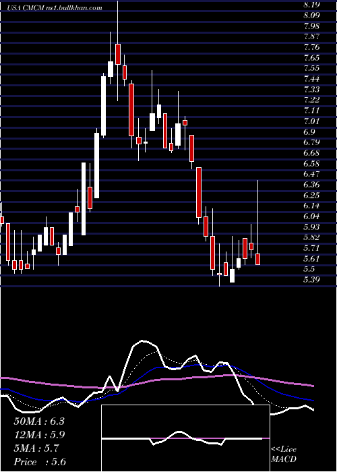Select the 6.36 price axis label

[311, 185]
